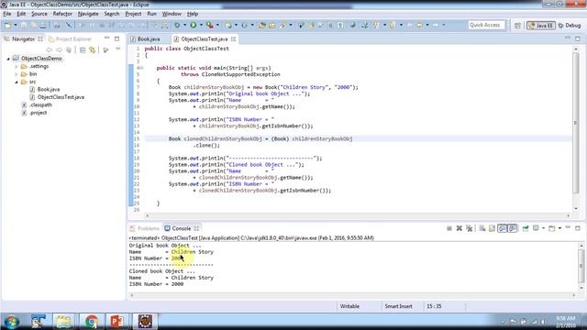Screen dimensions: 587x330
Task: Click the Windows Start orb
Action: [x=12, y=322]
